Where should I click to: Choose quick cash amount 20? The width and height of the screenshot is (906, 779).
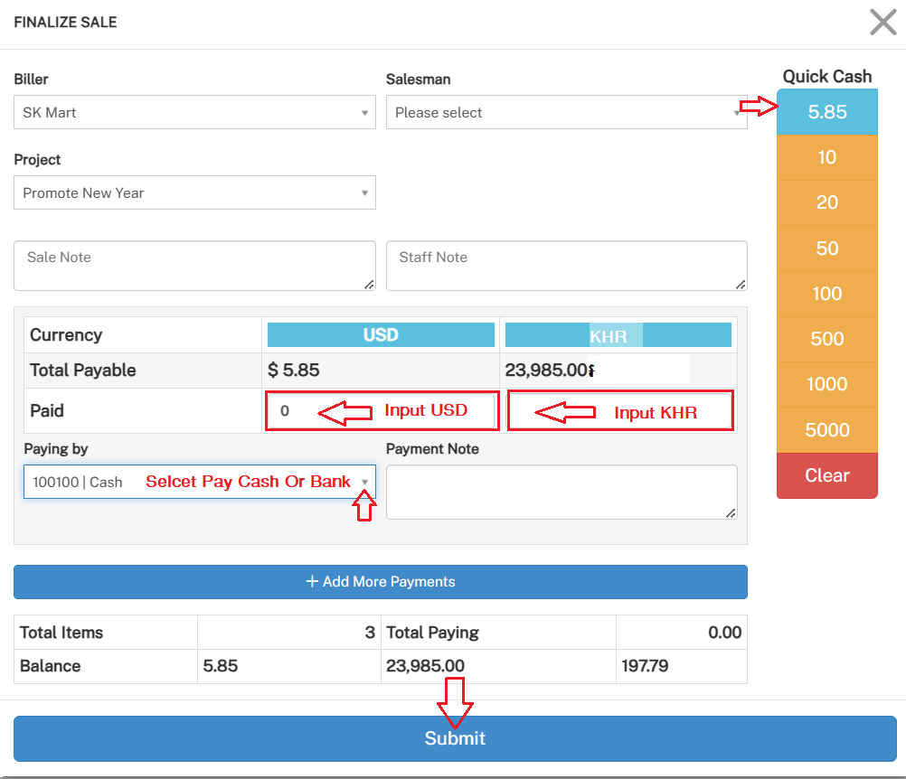pyautogui.click(x=826, y=202)
